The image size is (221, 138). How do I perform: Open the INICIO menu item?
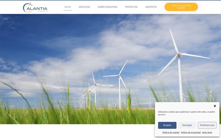(68, 7)
